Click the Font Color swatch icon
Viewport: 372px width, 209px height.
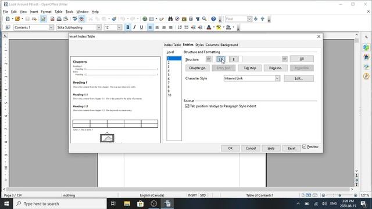coord(209,27)
